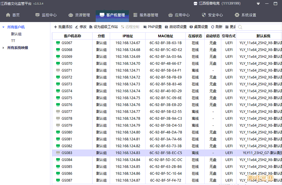Sort by the 客户机名称 column header
The width and height of the screenshot is (282, 185).
coord(72,36)
